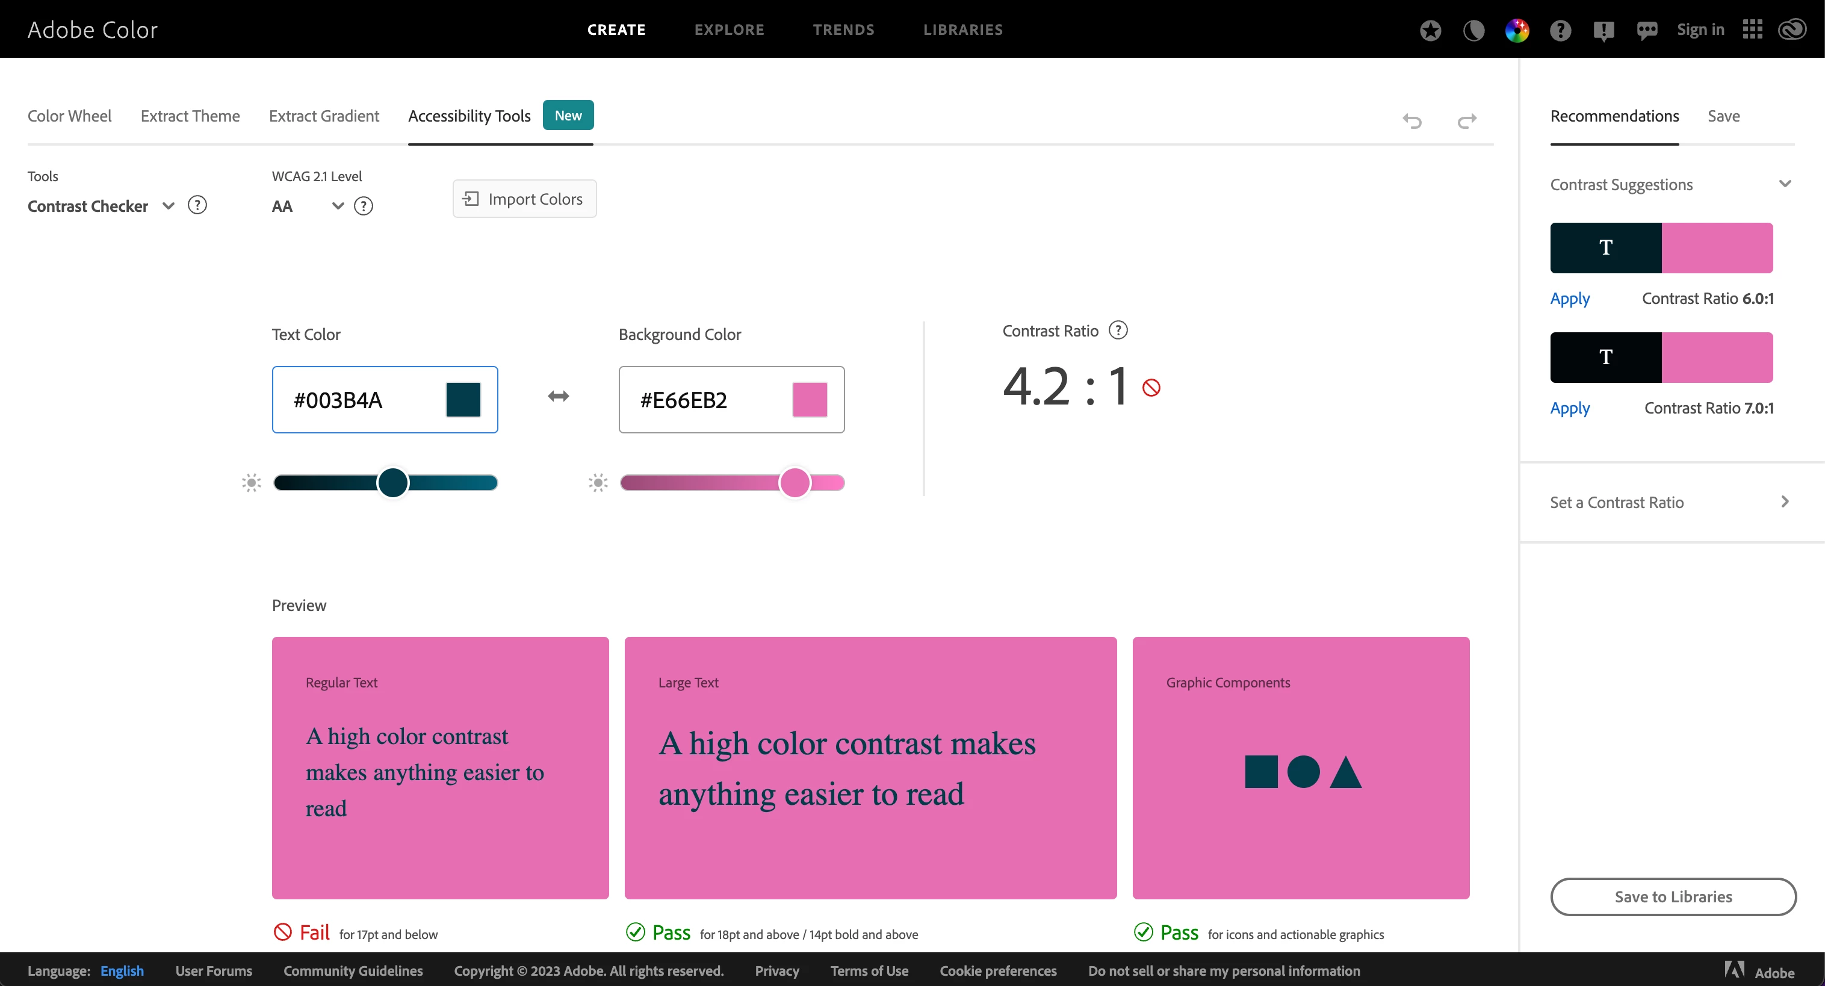Viewport: 1825px width, 986px height.
Task: Click the help question mark in top bar
Action: tap(1560, 31)
